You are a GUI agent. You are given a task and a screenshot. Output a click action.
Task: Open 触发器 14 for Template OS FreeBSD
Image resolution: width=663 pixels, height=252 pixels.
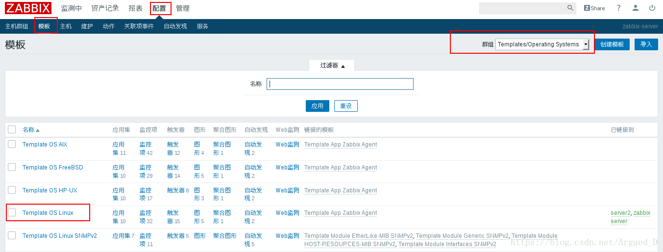pyautogui.click(x=174, y=171)
